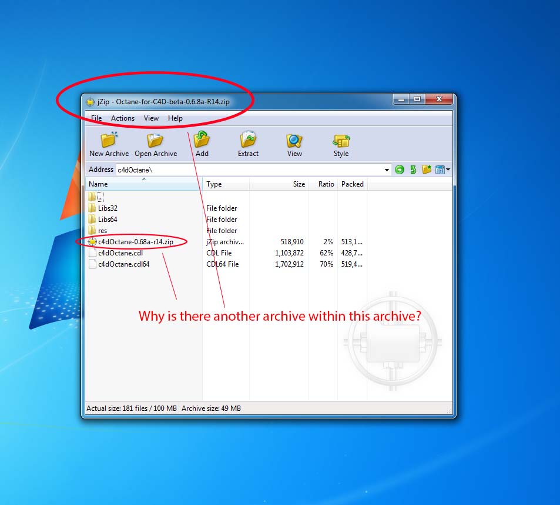Viewport: 560px width, 505px height.
Task: Sort by the Packed column header
Action: click(352, 184)
